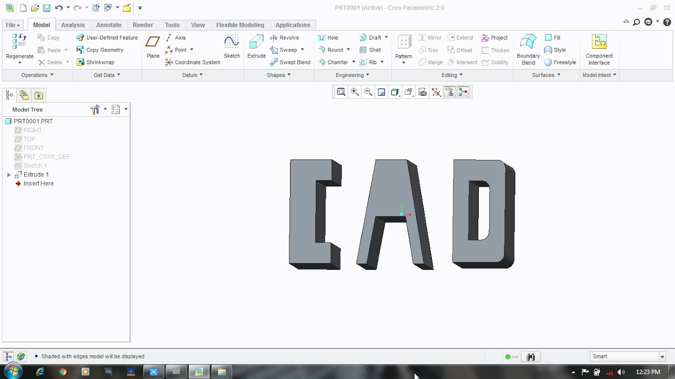675x379 pixels.
Task: Switch to the View tab
Action: pos(198,25)
